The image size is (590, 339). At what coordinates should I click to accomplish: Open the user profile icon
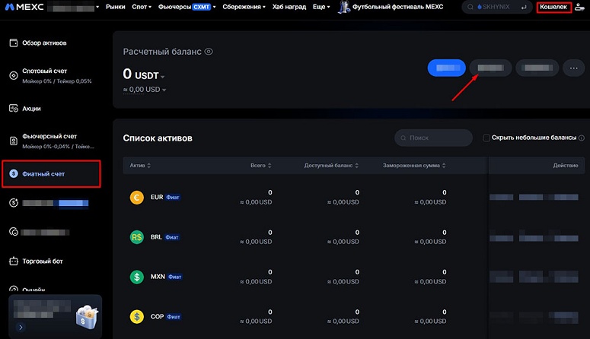(x=580, y=7)
